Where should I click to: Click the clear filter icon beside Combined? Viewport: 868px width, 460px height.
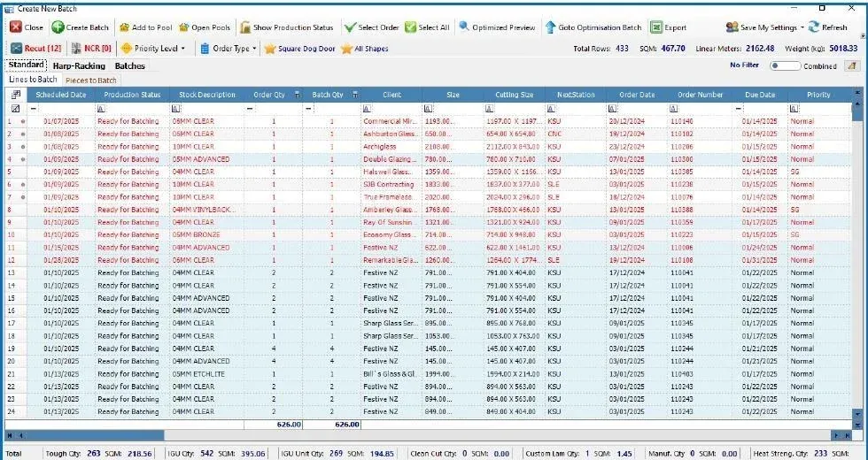click(851, 65)
